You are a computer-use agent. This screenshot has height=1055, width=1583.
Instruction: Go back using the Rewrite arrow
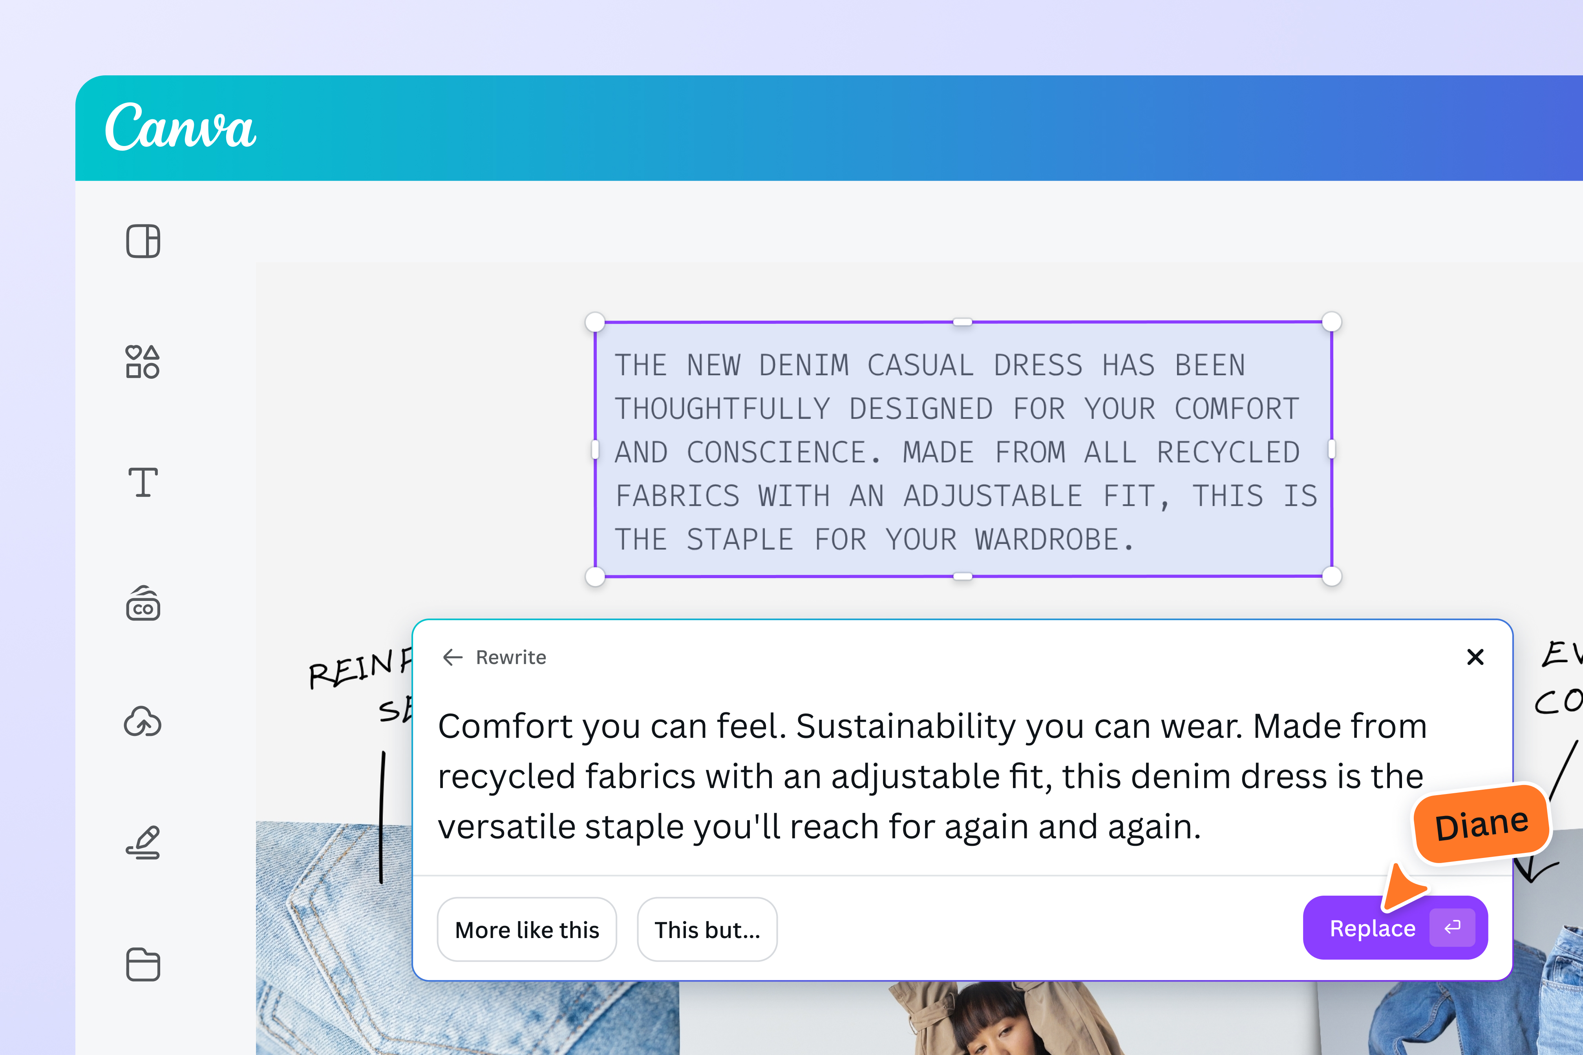point(453,657)
